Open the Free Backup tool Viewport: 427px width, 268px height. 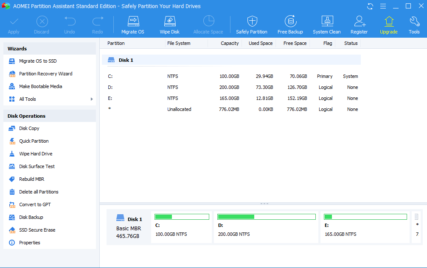(x=290, y=23)
